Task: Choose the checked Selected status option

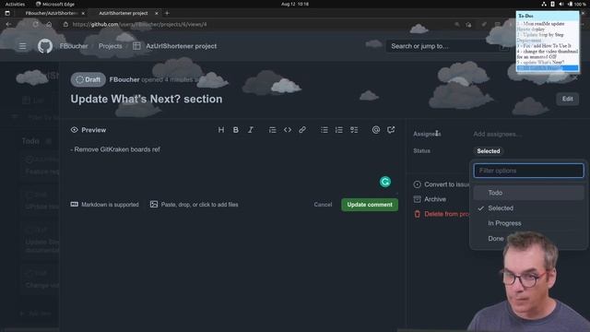Action: coord(528,208)
